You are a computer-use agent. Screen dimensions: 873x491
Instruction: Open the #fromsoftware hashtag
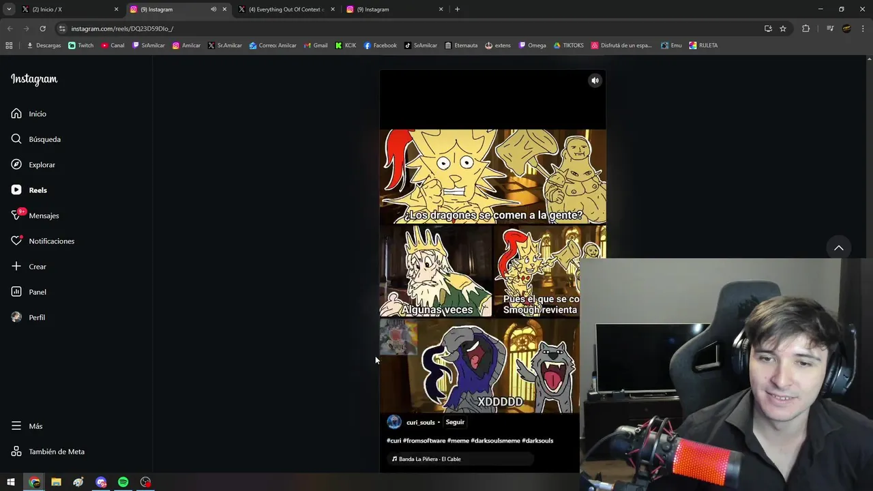tap(424, 441)
